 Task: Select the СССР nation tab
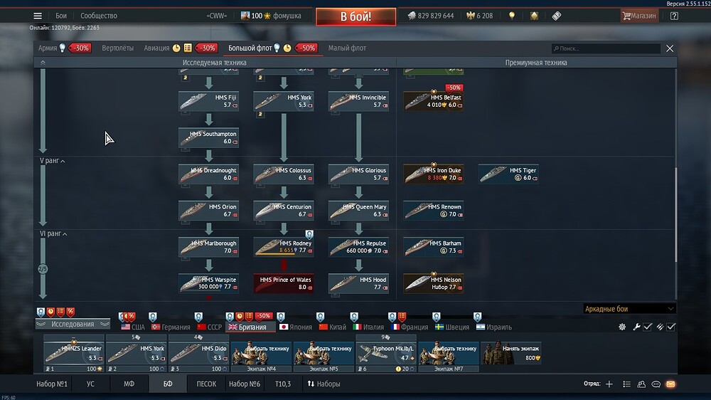point(210,327)
